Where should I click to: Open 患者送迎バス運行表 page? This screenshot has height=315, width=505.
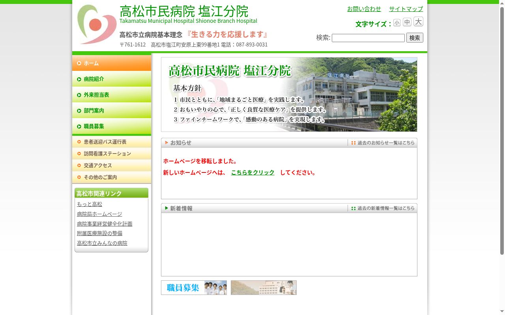click(112, 142)
